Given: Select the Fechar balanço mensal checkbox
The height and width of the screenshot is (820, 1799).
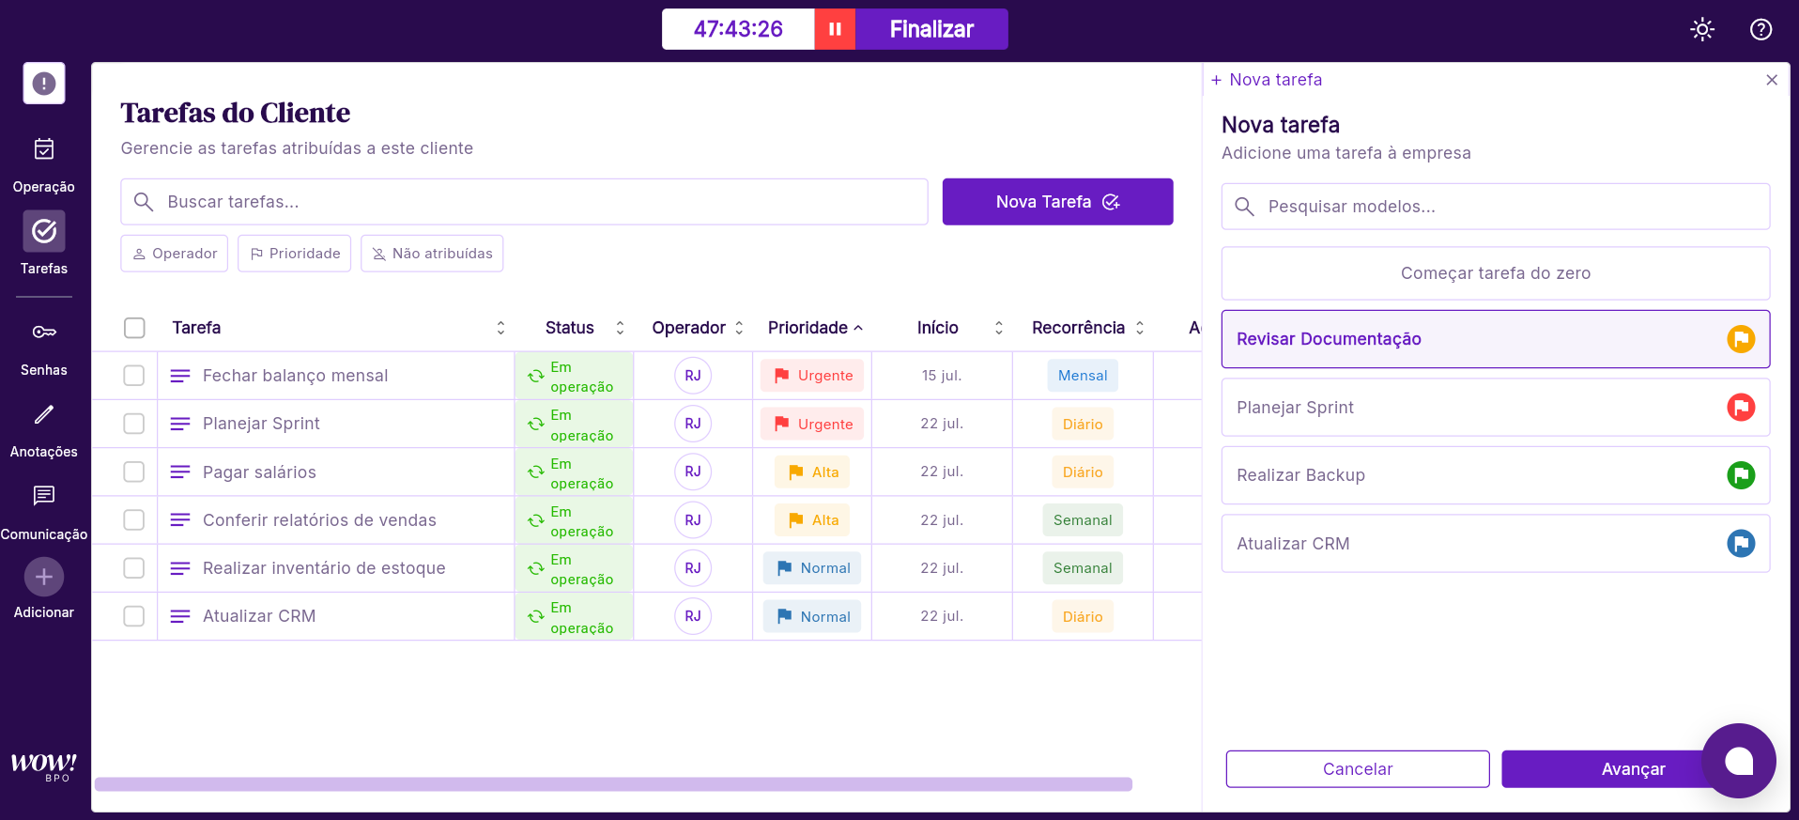Looking at the screenshot, I should pos(134,376).
